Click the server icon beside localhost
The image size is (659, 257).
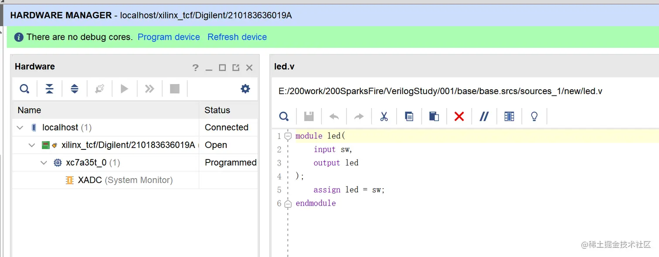tap(34, 128)
